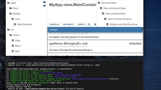The image size is (161, 90).
Task: Open Menu class in tree
Action: tap(18, 46)
